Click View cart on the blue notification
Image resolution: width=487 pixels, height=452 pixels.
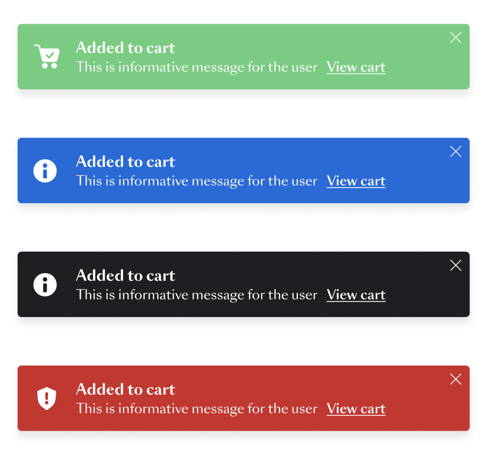click(x=356, y=181)
